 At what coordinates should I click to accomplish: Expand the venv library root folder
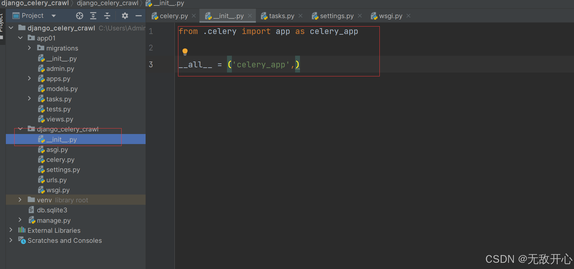(20, 200)
